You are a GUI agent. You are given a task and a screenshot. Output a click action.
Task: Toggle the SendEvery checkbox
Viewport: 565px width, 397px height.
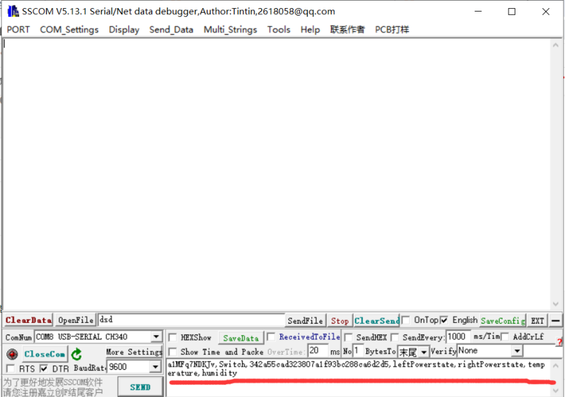[x=395, y=337]
